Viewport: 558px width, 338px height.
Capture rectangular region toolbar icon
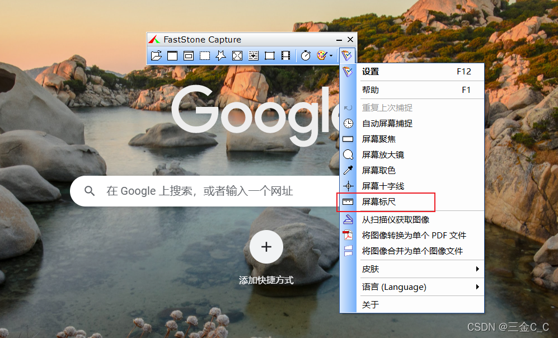[205, 55]
